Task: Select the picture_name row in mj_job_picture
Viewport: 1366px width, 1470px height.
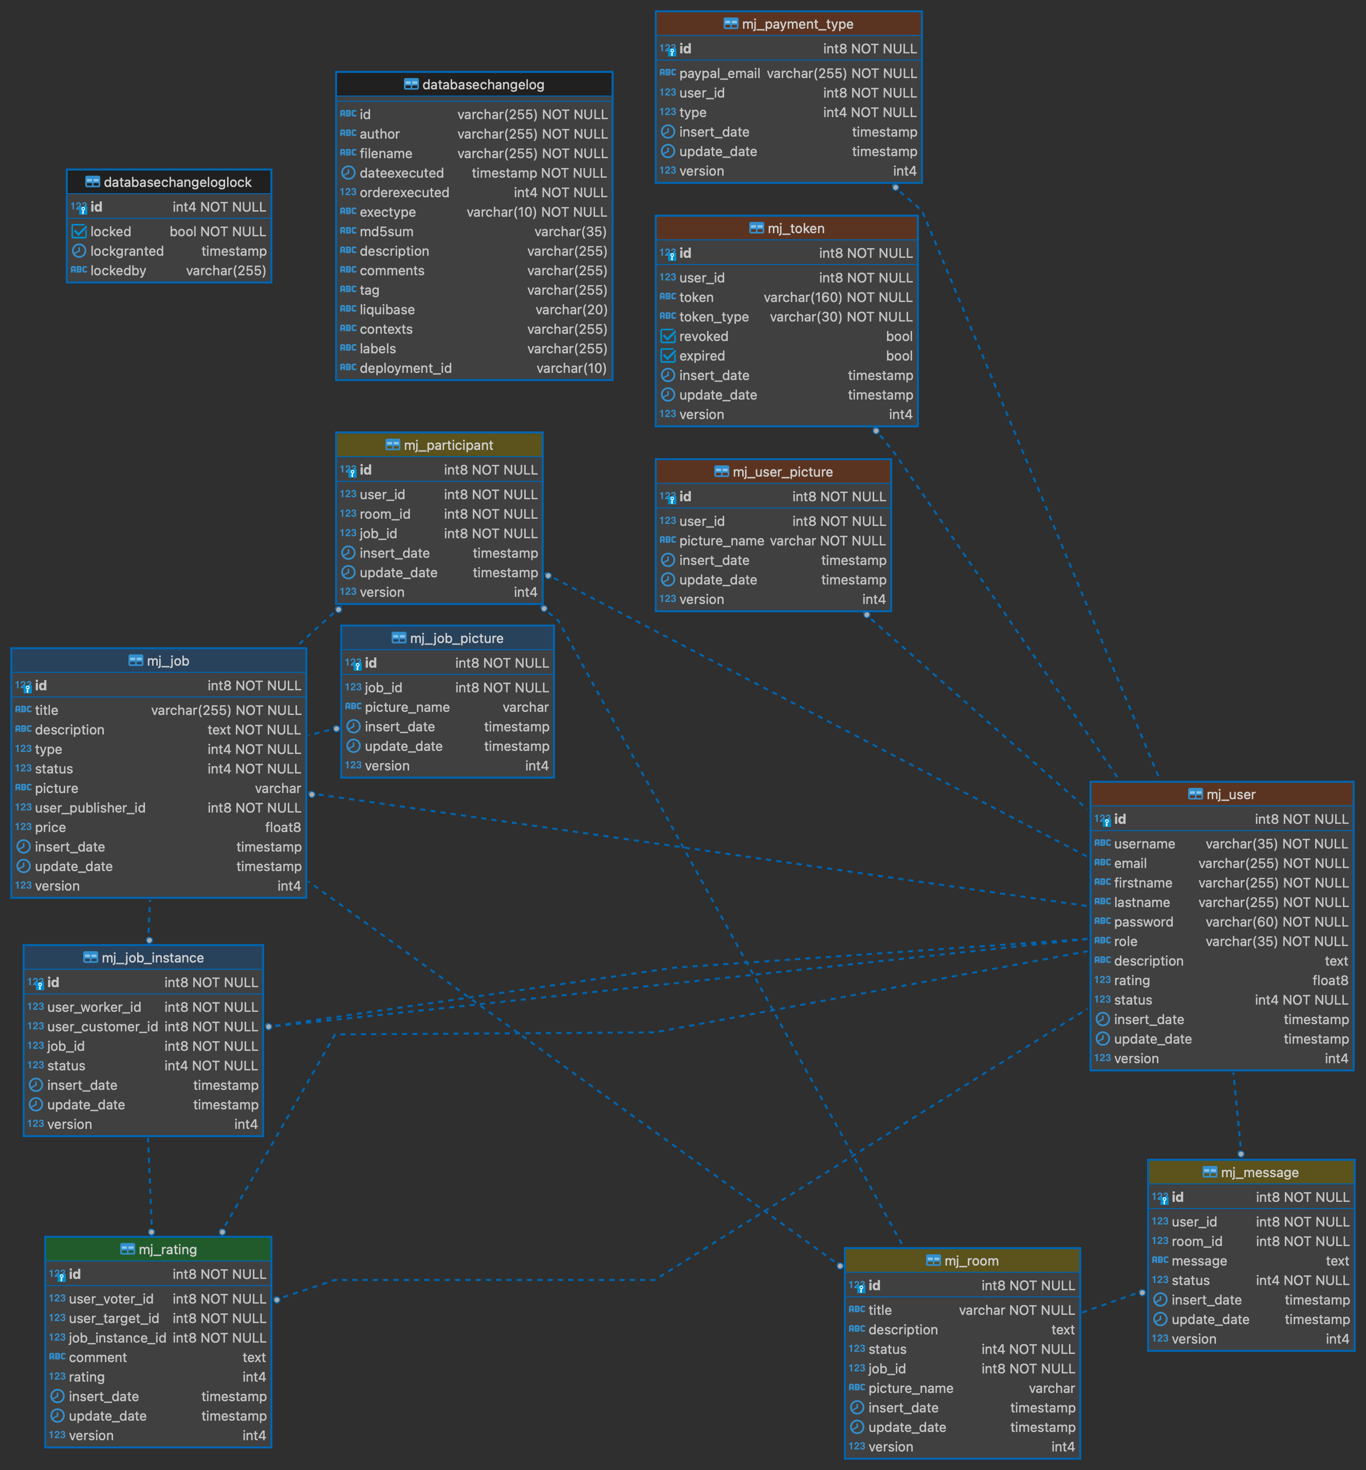Action: (447, 707)
